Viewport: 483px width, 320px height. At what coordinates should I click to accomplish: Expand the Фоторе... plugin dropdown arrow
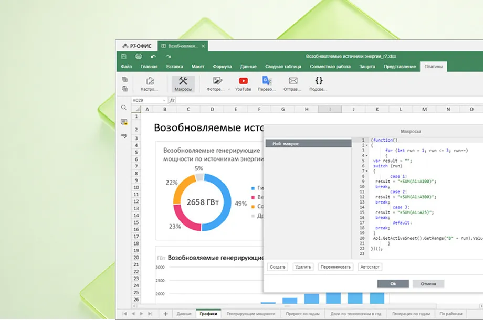pyautogui.click(x=229, y=89)
